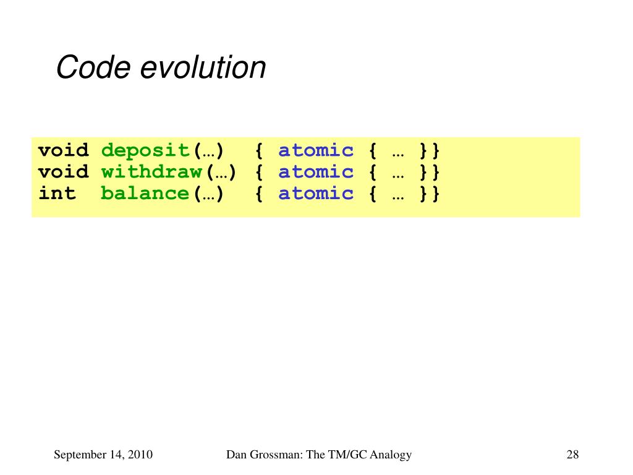Click 'atomic' keyword in the deposit line
Screen dimensions: 633x475
316,151
